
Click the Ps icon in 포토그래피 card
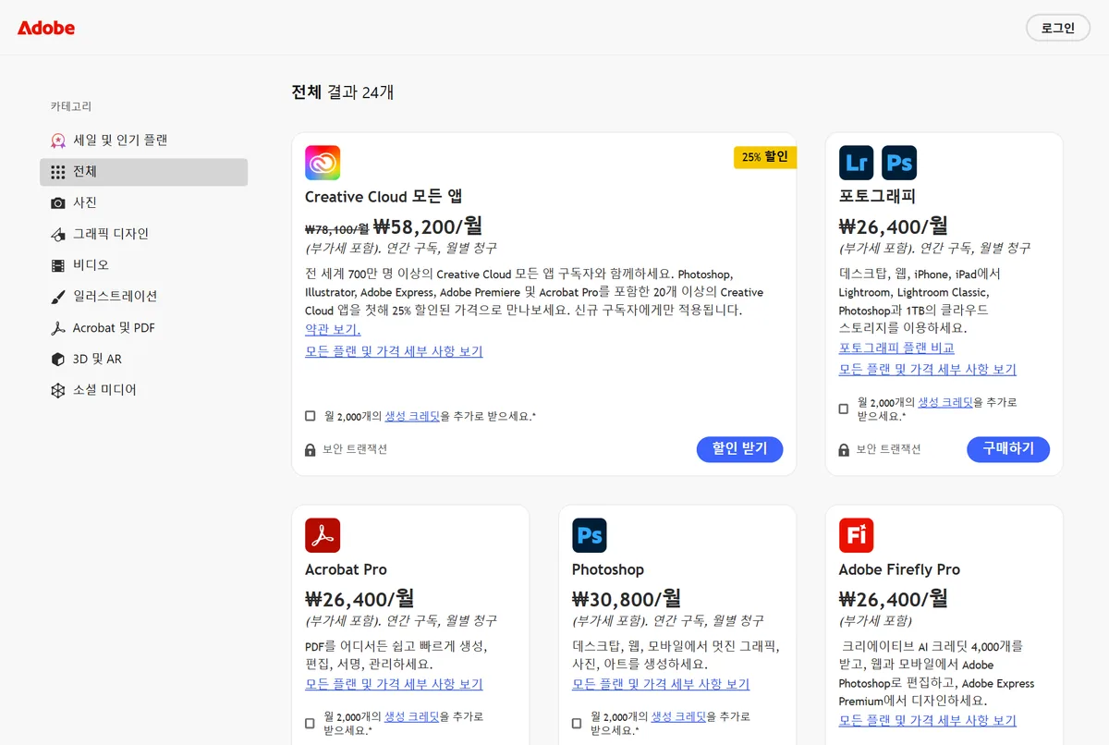point(899,163)
